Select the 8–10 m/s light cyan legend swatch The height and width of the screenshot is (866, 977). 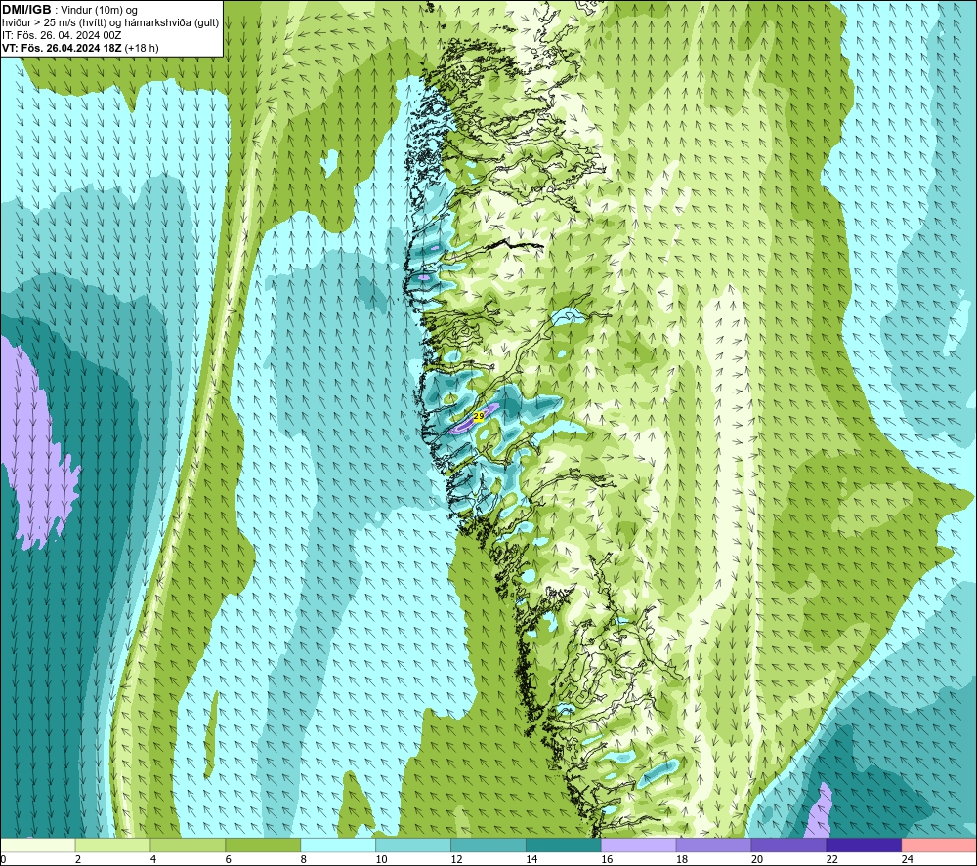(338, 845)
